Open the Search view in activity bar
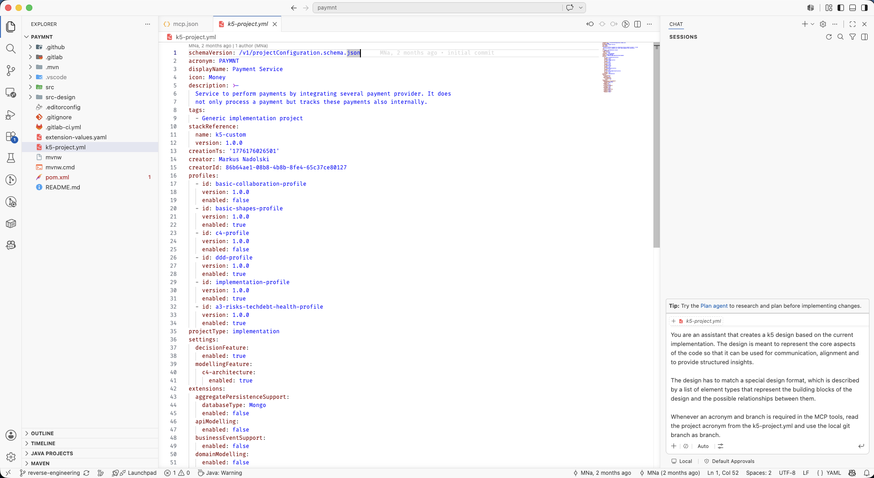This screenshot has width=874, height=478. coord(11,49)
